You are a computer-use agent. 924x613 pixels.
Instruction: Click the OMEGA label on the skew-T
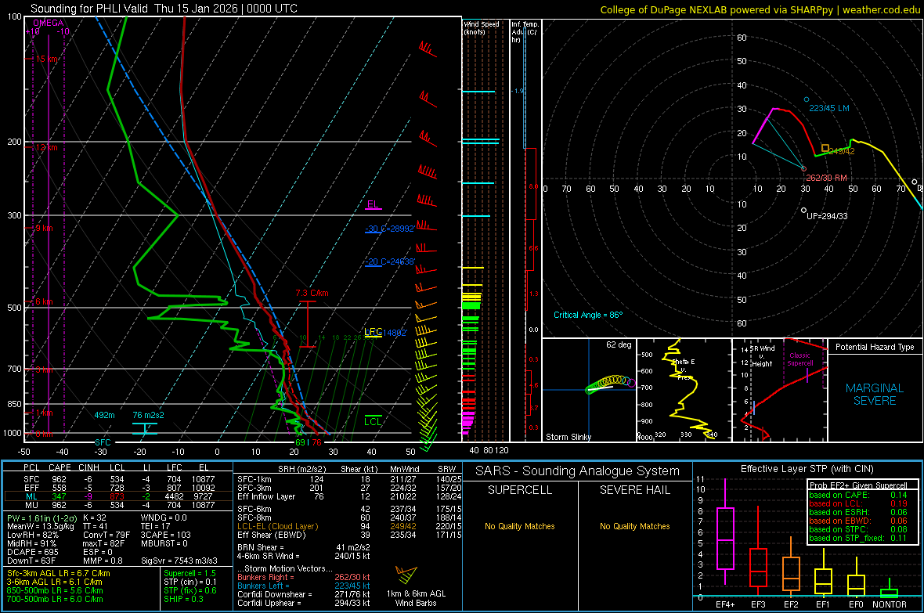(49, 23)
